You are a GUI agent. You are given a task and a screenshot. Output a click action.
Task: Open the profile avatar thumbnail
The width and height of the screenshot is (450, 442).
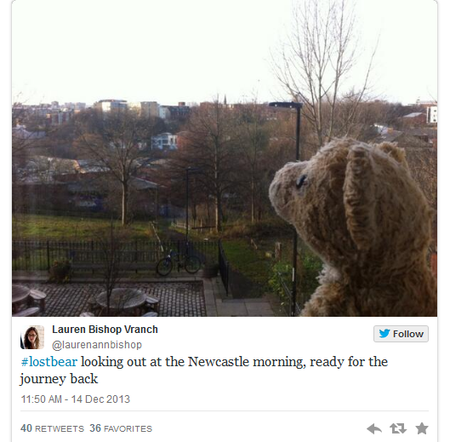pyautogui.click(x=32, y=337)
